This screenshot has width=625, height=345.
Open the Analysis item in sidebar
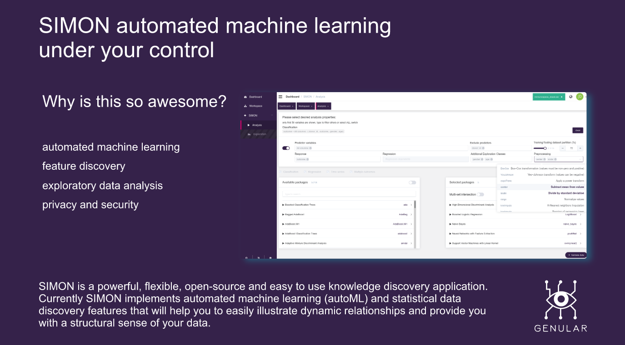[259, 125]
